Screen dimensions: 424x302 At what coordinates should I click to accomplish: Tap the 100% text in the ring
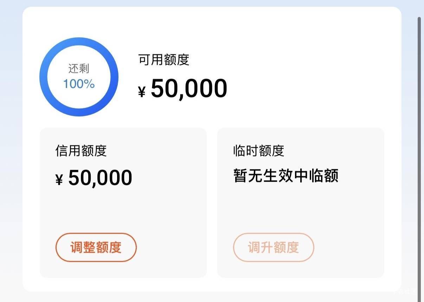coord(79,84)
